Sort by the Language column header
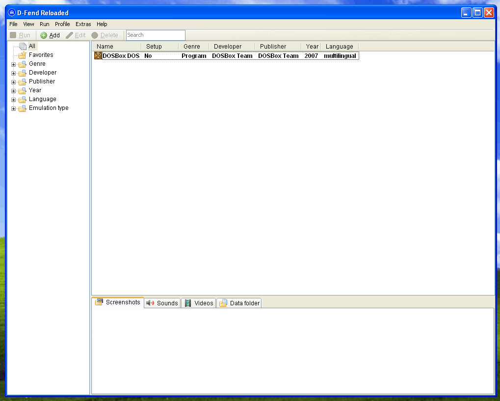Viewport: 500px width, 401px height. (x=340, y=47)
